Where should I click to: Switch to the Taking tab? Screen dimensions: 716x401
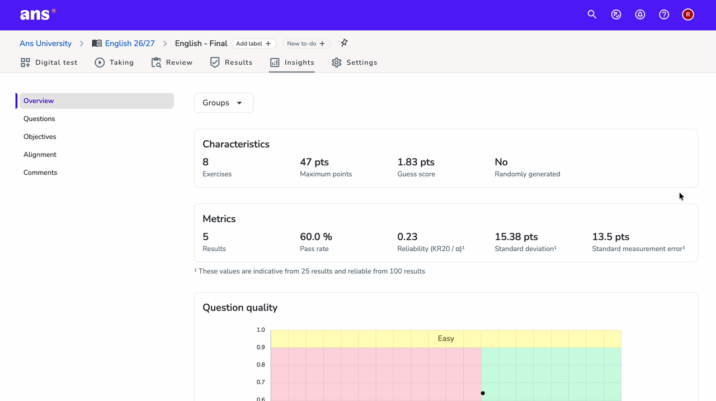coord(115,63)
